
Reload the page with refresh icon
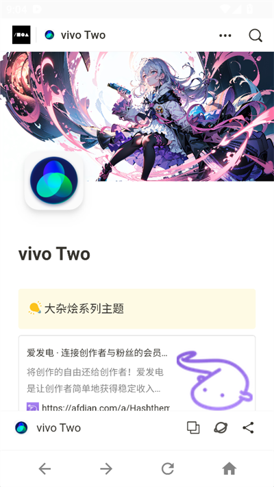point(168,469)
